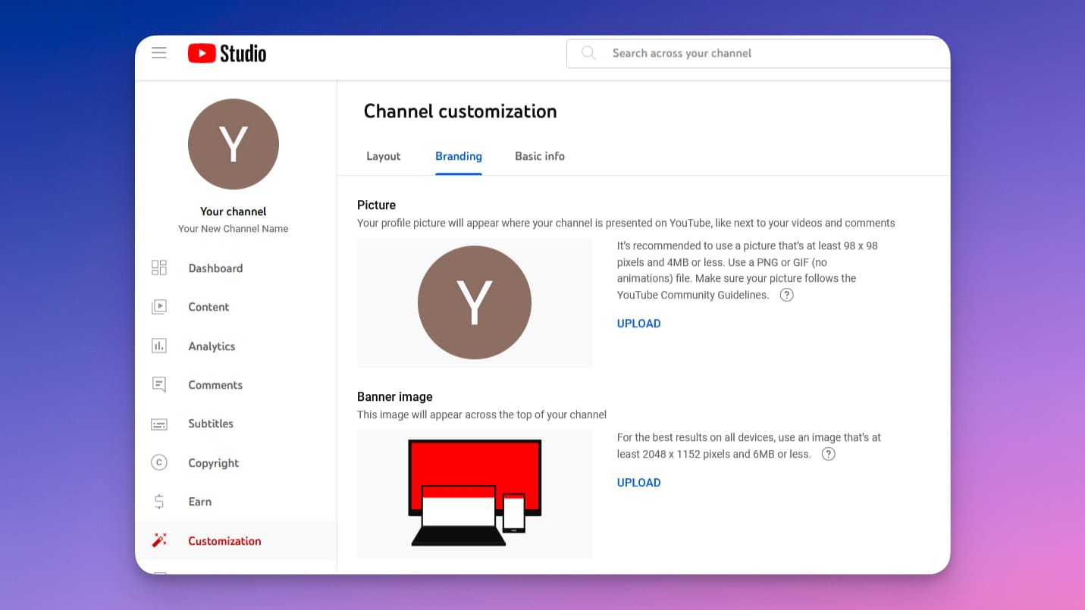The image size is (1085, 610).
Task: Click the YouTube Studio logo
Action: click(227, 53)
